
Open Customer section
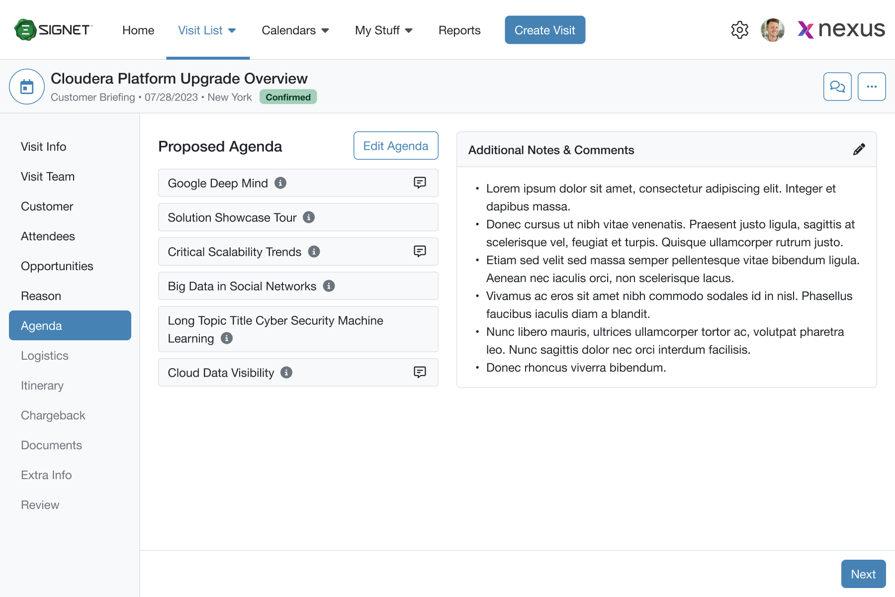70,206
